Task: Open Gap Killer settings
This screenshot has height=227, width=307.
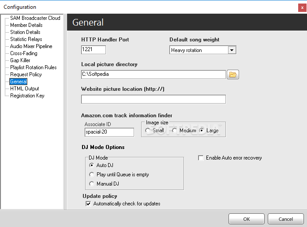Action: (20, 60)
